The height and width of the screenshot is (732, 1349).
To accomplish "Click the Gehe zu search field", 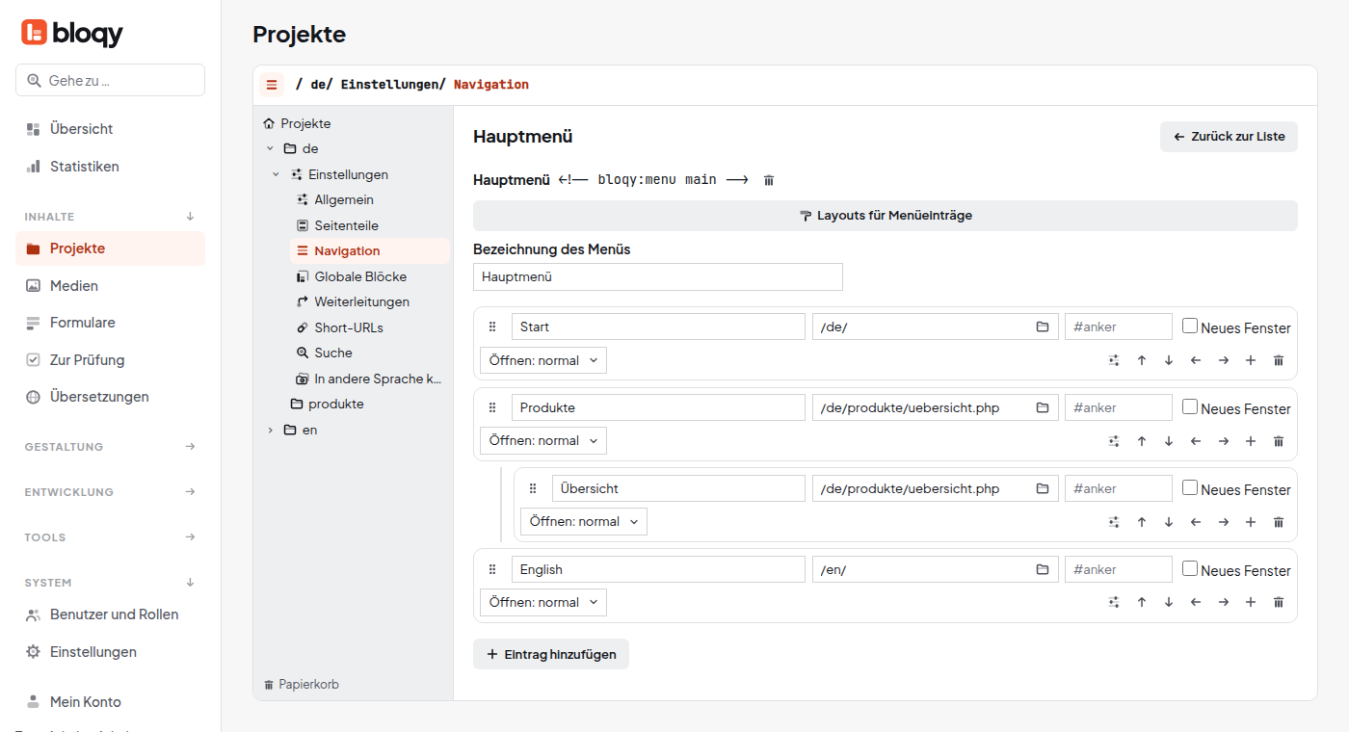I will [x=110, y=80].
